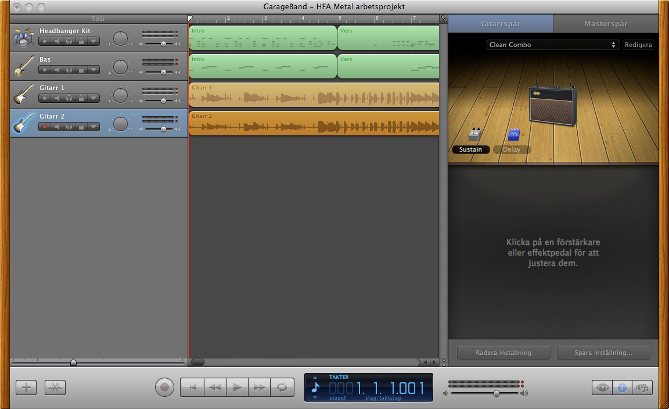Select the Headbanger Kit drum icon
The width and height of the screenshot is (669, 409).
click(23, 38)
